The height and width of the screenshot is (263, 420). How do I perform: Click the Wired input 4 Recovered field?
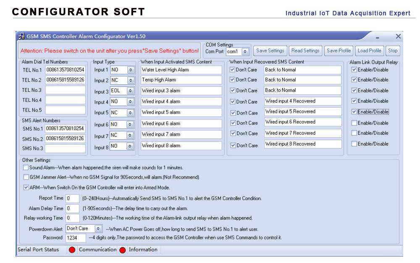pyautogui.click(x=303, y=101)
